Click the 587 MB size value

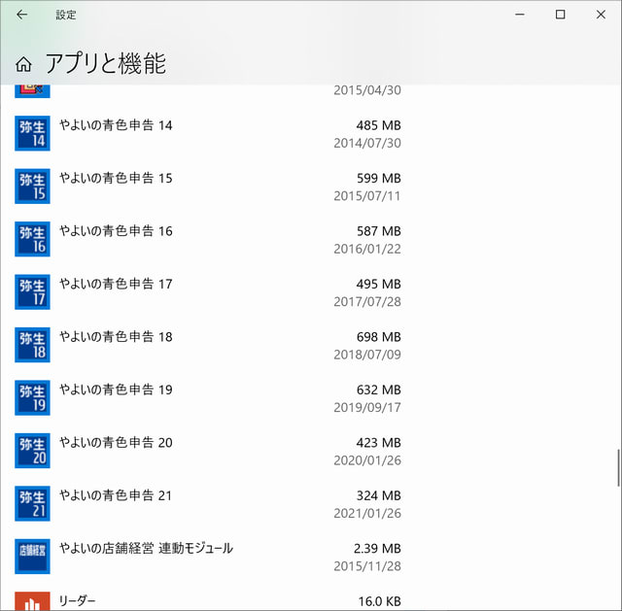click(x=378, y=231)
